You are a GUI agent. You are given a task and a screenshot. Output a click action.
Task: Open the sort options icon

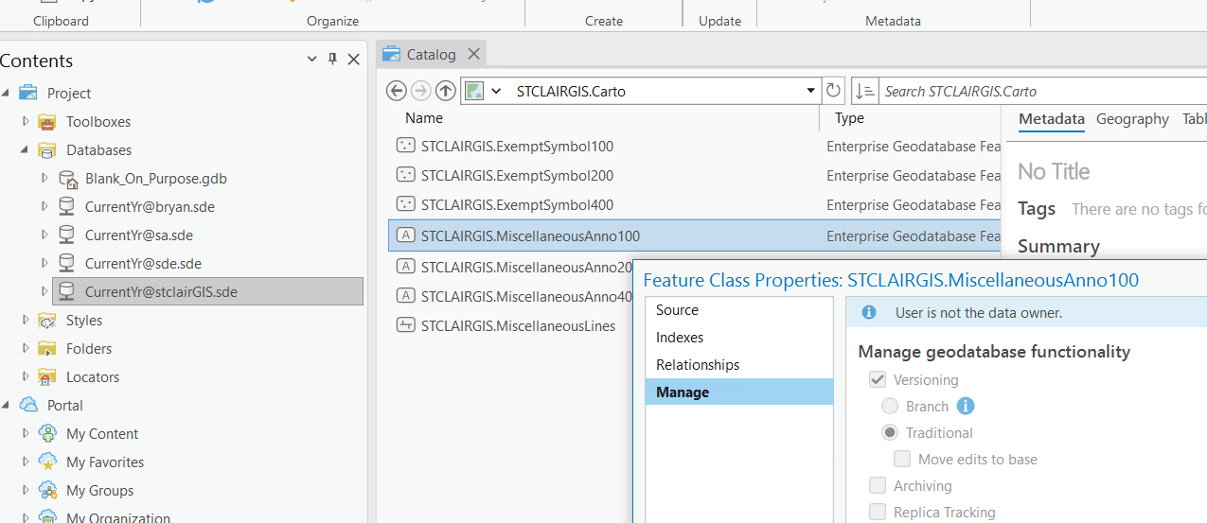(864, 91)
